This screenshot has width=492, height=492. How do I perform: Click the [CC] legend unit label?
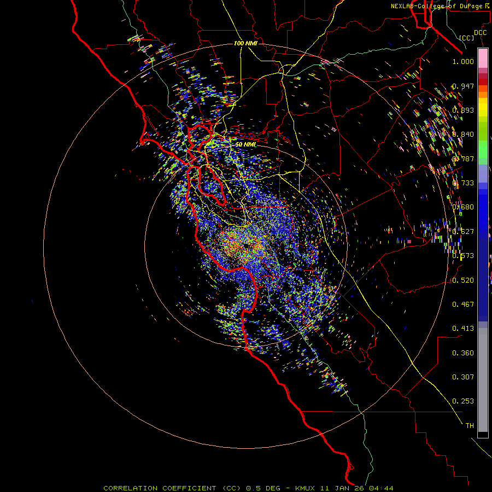point(467,38)
